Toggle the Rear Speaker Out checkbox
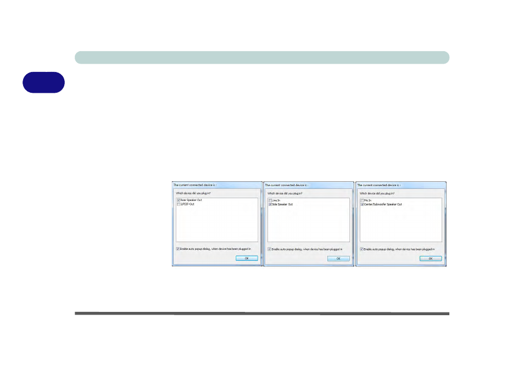 pyautogui.click(x=179, y=200)
